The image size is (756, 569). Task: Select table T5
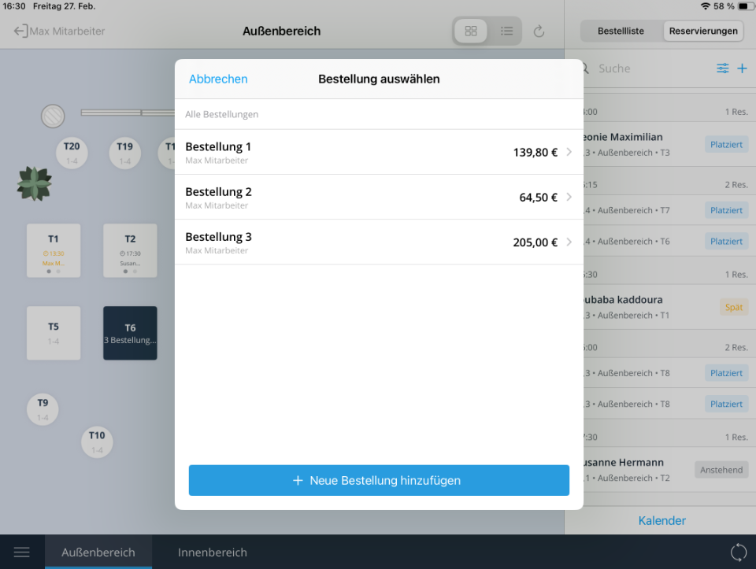tap(54, 333)
